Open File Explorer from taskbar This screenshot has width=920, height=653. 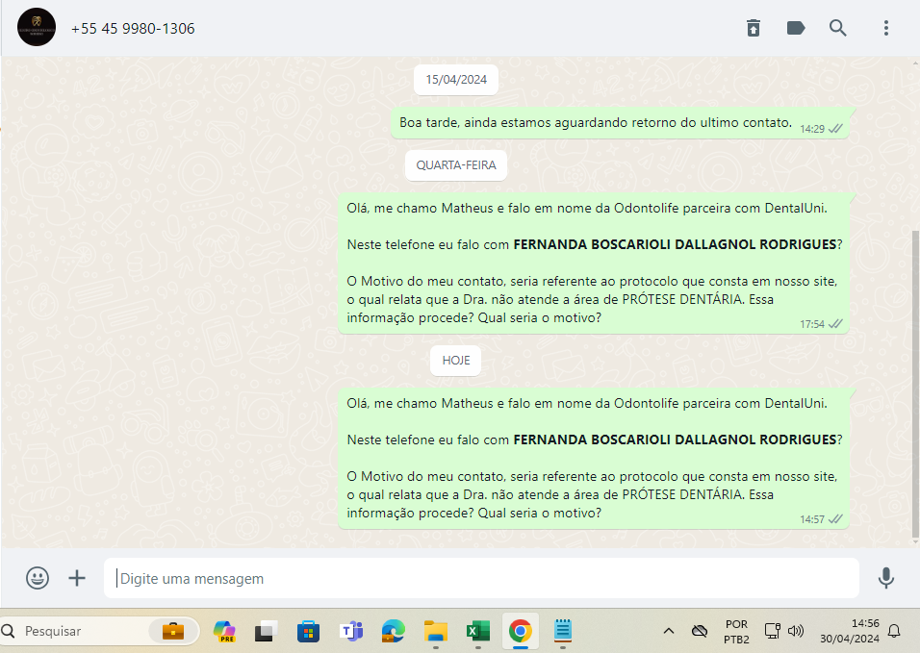point(435,631)
